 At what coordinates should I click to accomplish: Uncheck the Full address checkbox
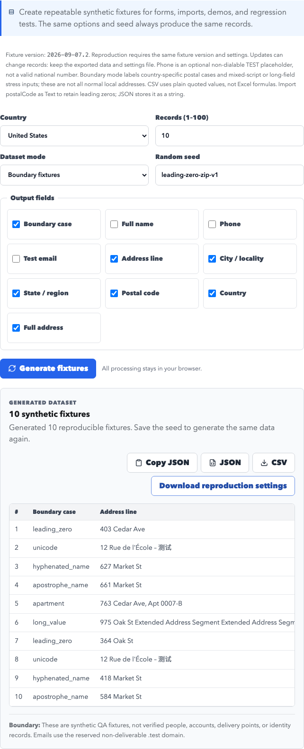16,328
